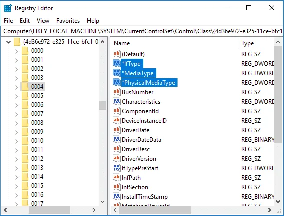The width and height of the screenshot is (284, 216).
Task: Click the tree pane scroll up arrow
Action: (x=102, y=42)
